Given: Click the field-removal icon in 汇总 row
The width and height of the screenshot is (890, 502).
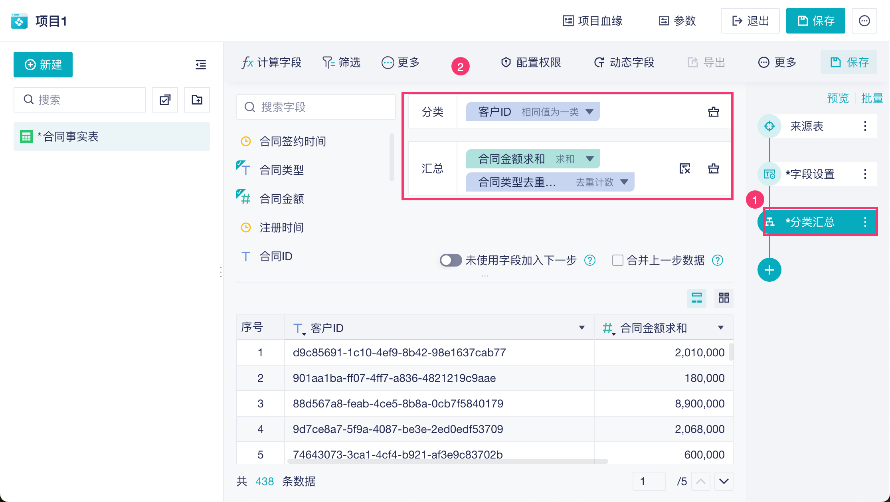Looking at the screenshot, I should click(684, 169).
